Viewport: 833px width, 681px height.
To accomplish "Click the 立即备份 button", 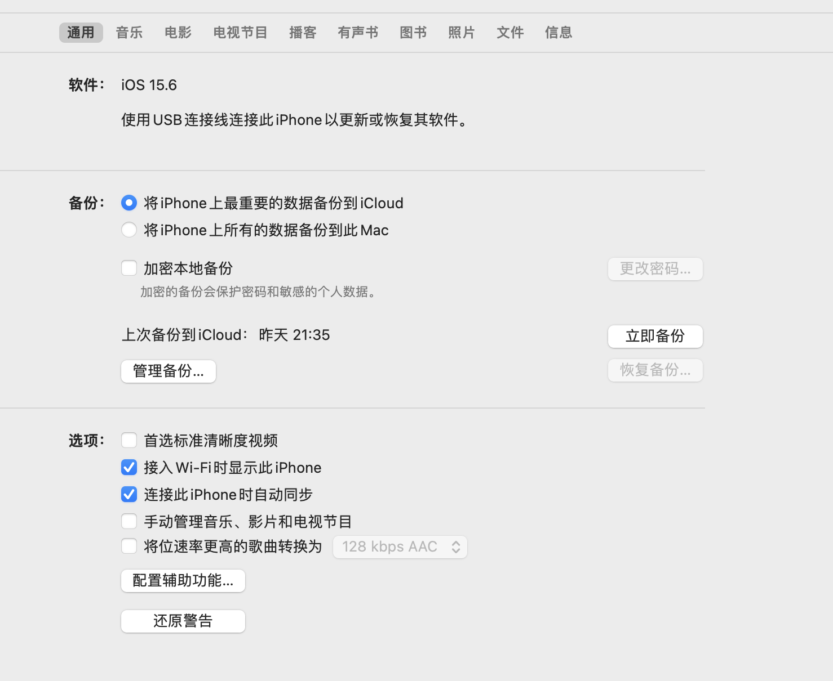I will [655, 336].
